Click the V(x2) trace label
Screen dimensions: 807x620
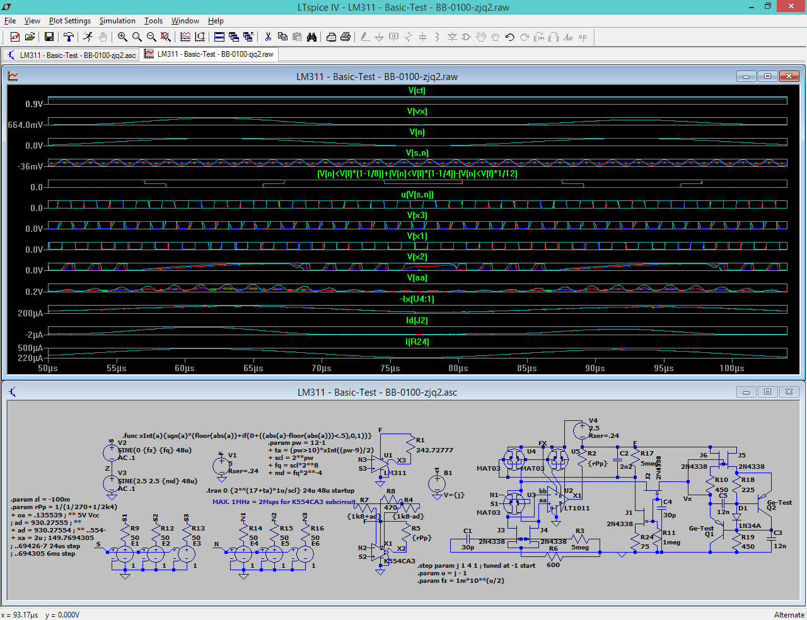417,256
